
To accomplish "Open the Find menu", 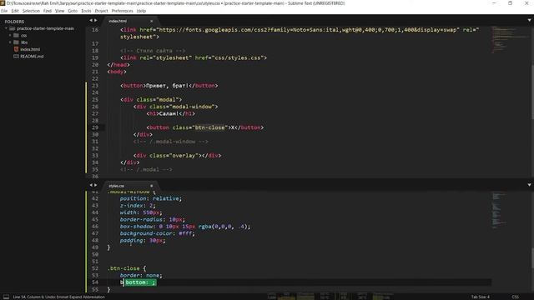I will (48, 11).
